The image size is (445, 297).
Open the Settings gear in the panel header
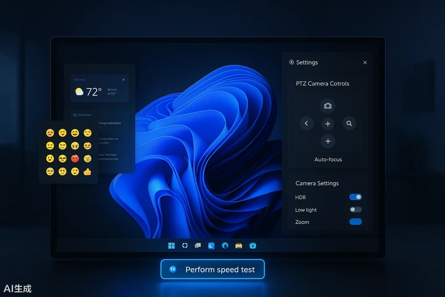click(291, 62)
